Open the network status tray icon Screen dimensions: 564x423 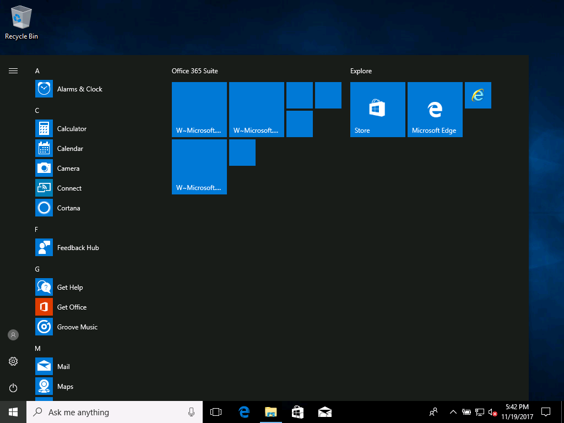click(x=480, y=412)
